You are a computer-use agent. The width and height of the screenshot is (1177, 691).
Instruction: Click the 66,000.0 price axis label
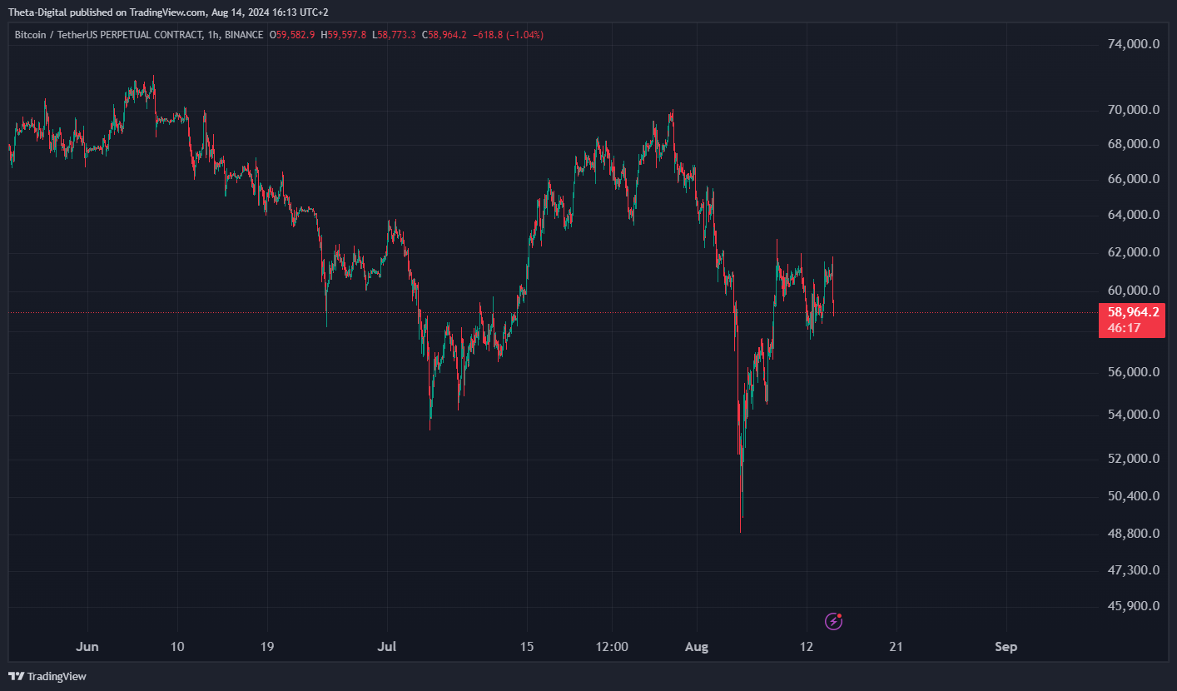click(1132, 179)
